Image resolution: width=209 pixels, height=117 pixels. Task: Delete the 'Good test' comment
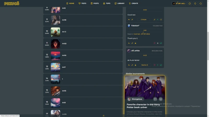click(x=161, y=20)
